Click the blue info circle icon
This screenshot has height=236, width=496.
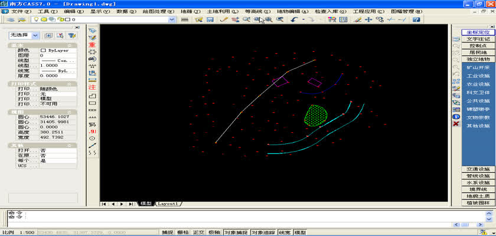coord(456,117)
